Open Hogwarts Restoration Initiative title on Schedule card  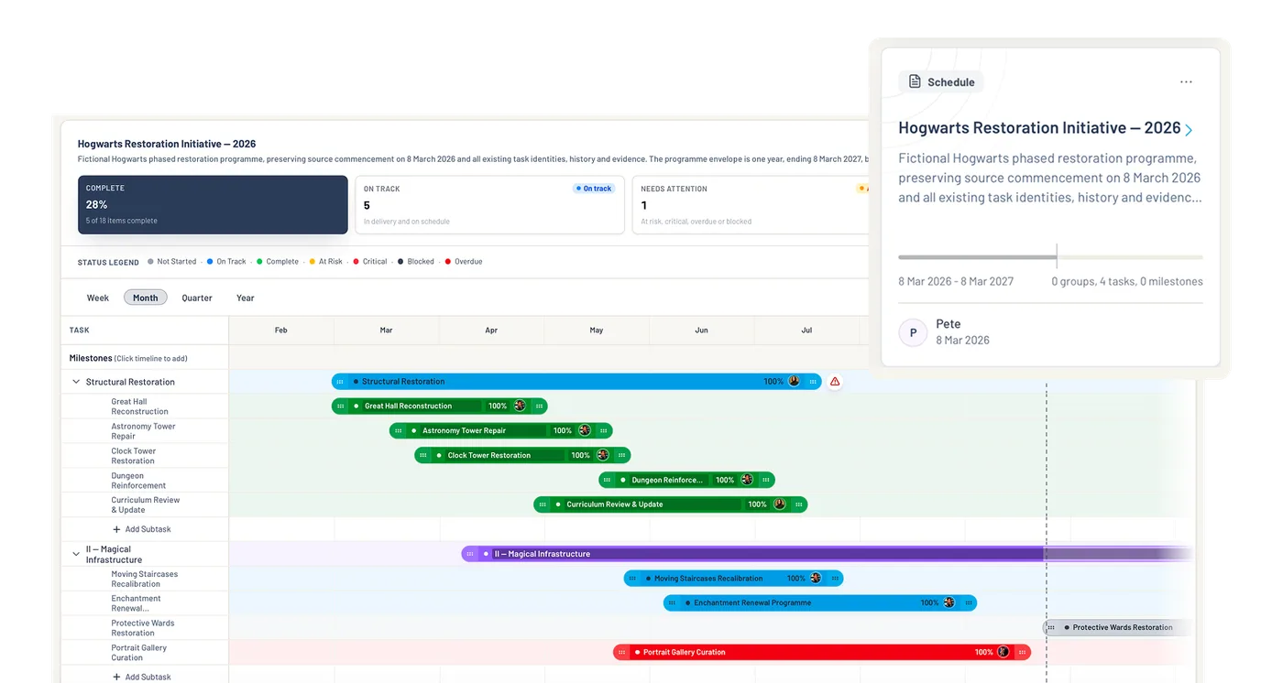coord(1039,128)
